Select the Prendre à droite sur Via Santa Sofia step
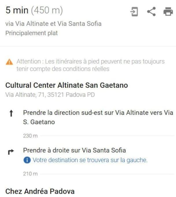 tap(74, 150)
